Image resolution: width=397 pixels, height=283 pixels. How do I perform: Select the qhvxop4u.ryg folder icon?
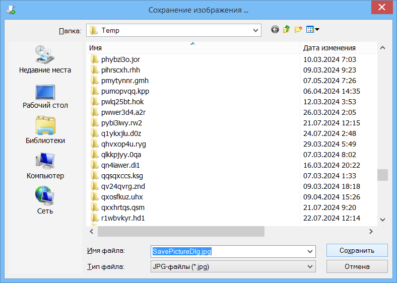[x=94, y=144]
